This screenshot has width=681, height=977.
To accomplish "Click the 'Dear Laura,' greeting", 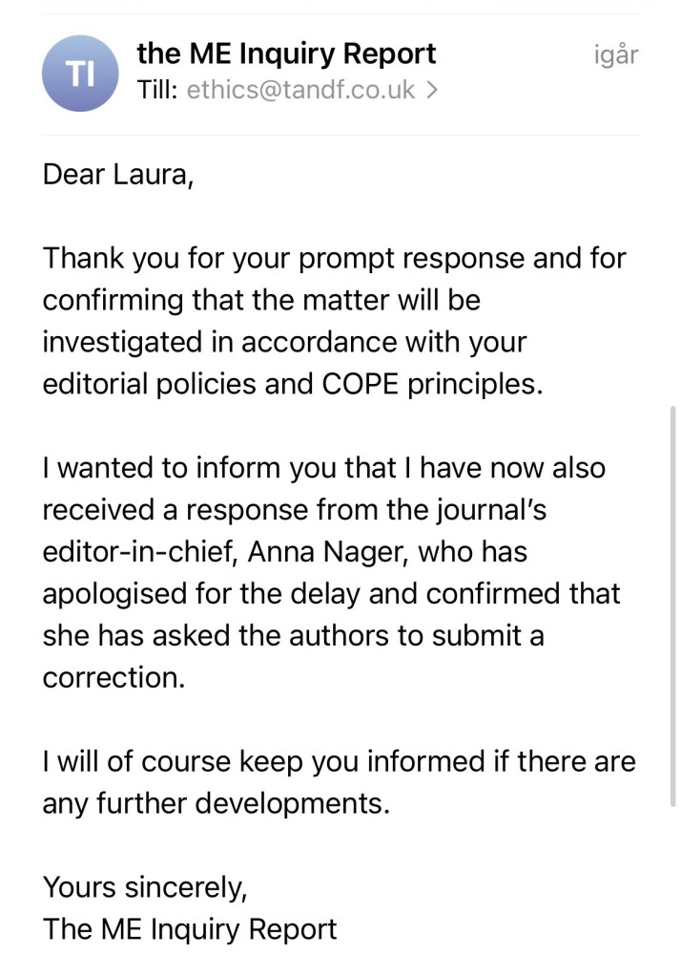I will tap(117, 175).
